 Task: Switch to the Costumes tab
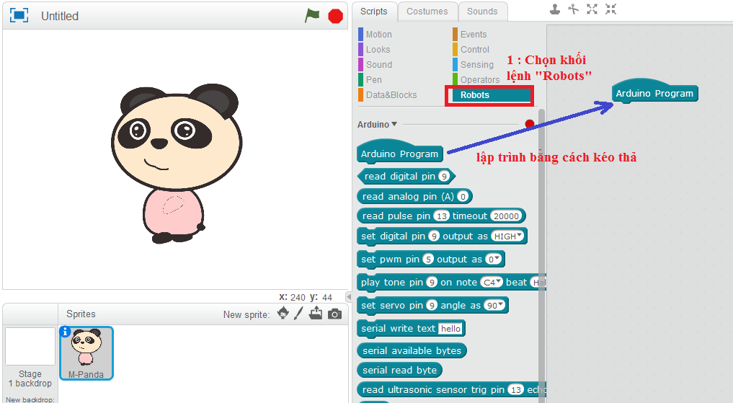point(427,11)
